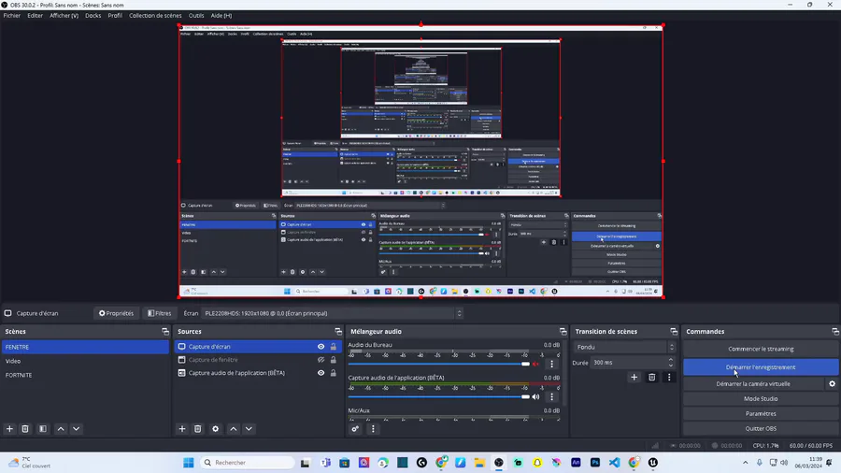Pop out the Scènes dock
Image resolution: width=841 pixels, height=473 pixels.
[x=165, y=332]
